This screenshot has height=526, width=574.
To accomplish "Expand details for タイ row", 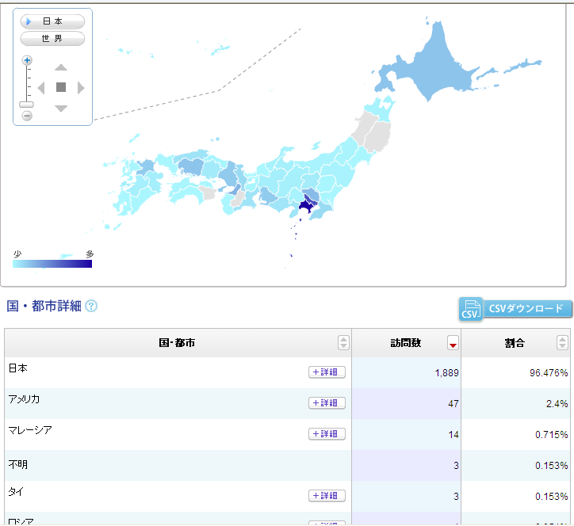I will 327,496.
